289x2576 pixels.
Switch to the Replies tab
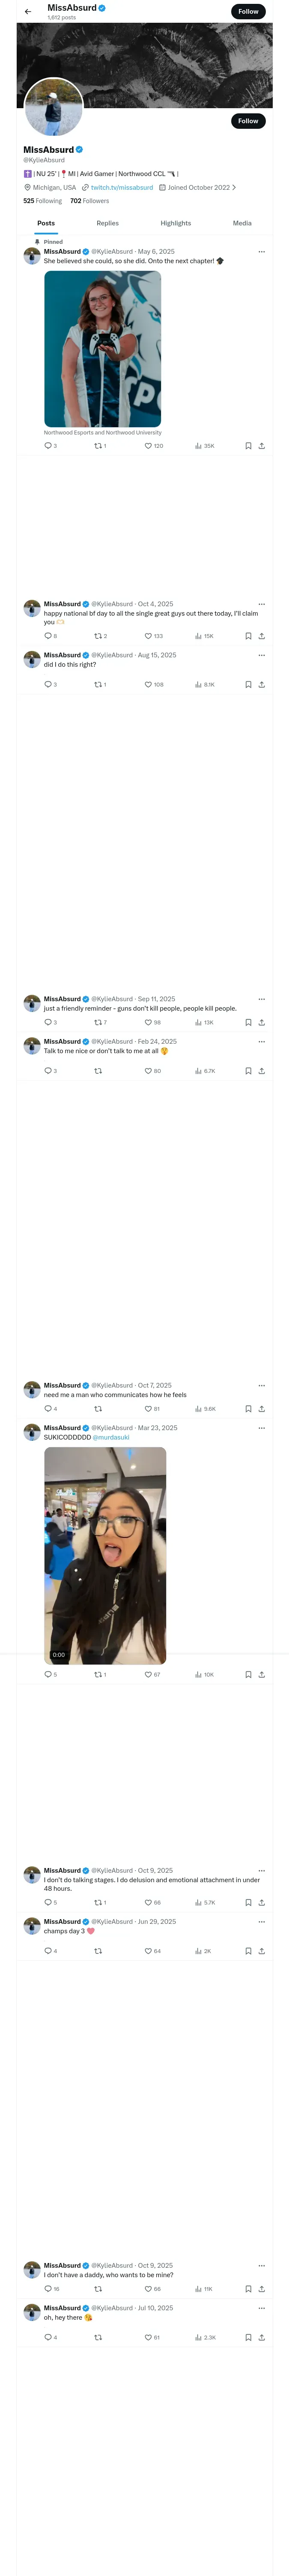[x=107, y=223]
